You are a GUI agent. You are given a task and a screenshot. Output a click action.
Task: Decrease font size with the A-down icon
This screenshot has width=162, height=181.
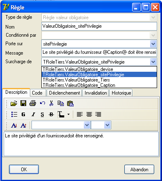coord(14,125)
